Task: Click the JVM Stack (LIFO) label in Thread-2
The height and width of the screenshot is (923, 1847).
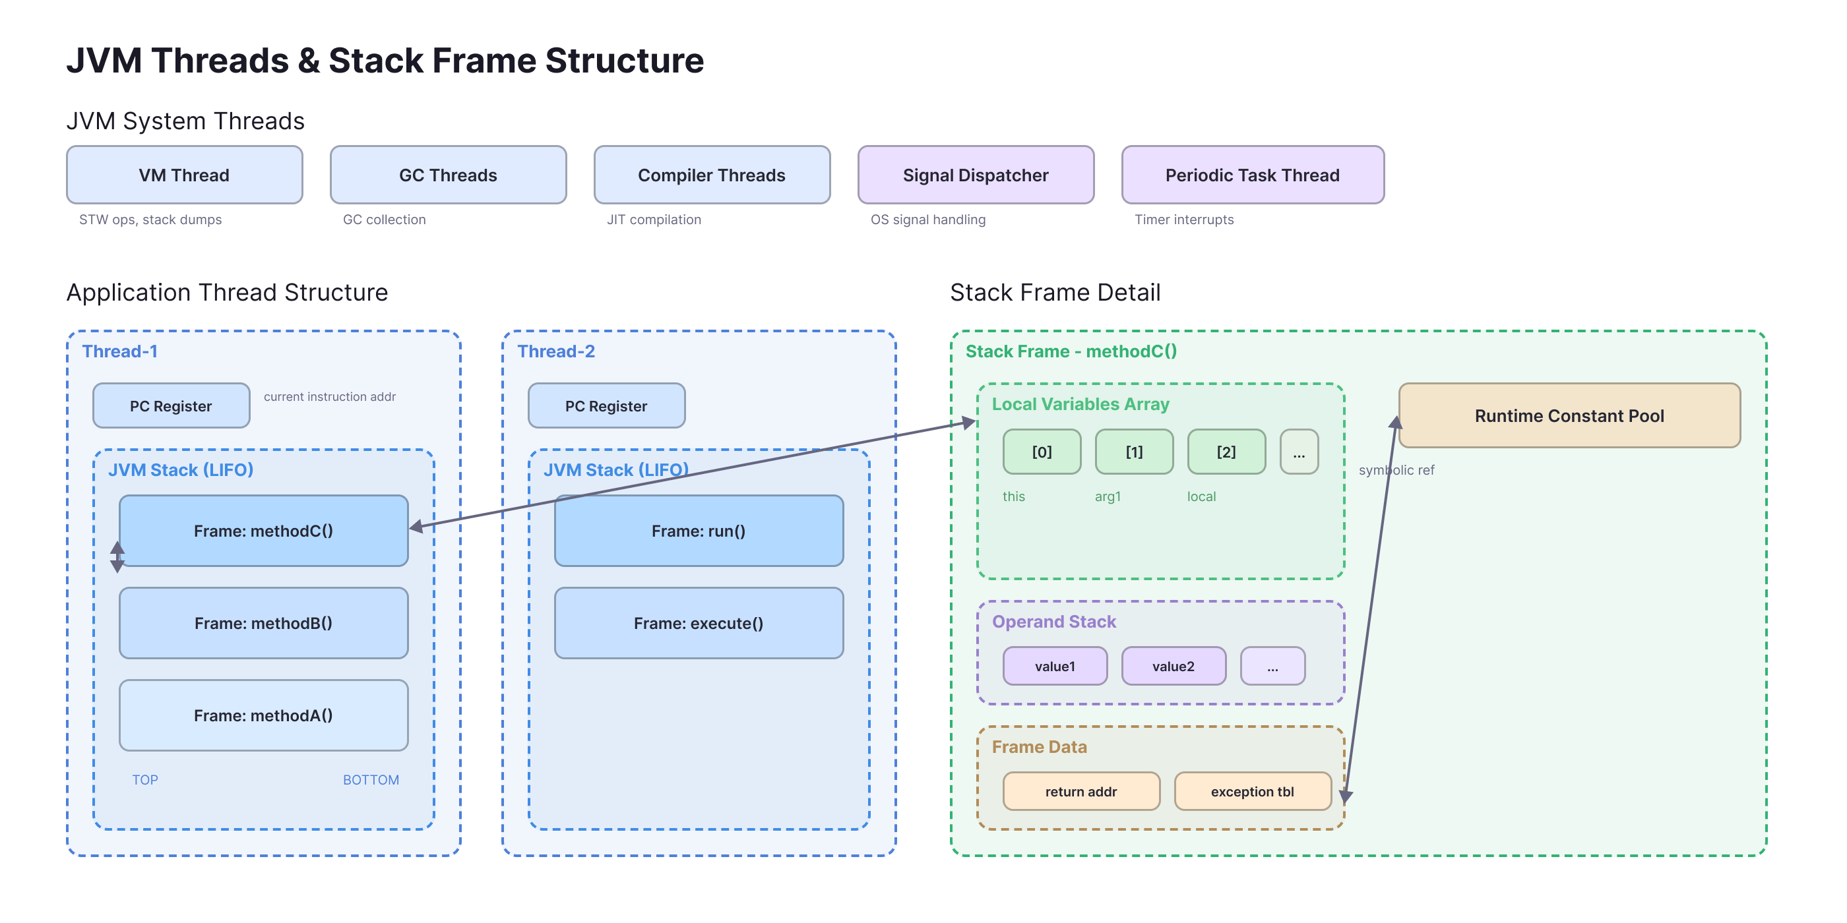Action: 616,469
